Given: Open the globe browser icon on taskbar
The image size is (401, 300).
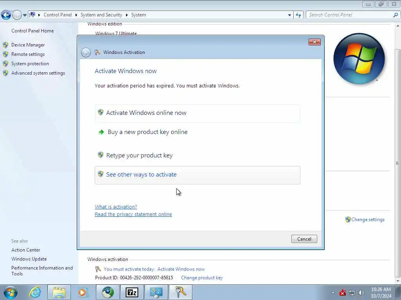Looking at the screenshot, I should pyautogui.click(x=108, y=292).
